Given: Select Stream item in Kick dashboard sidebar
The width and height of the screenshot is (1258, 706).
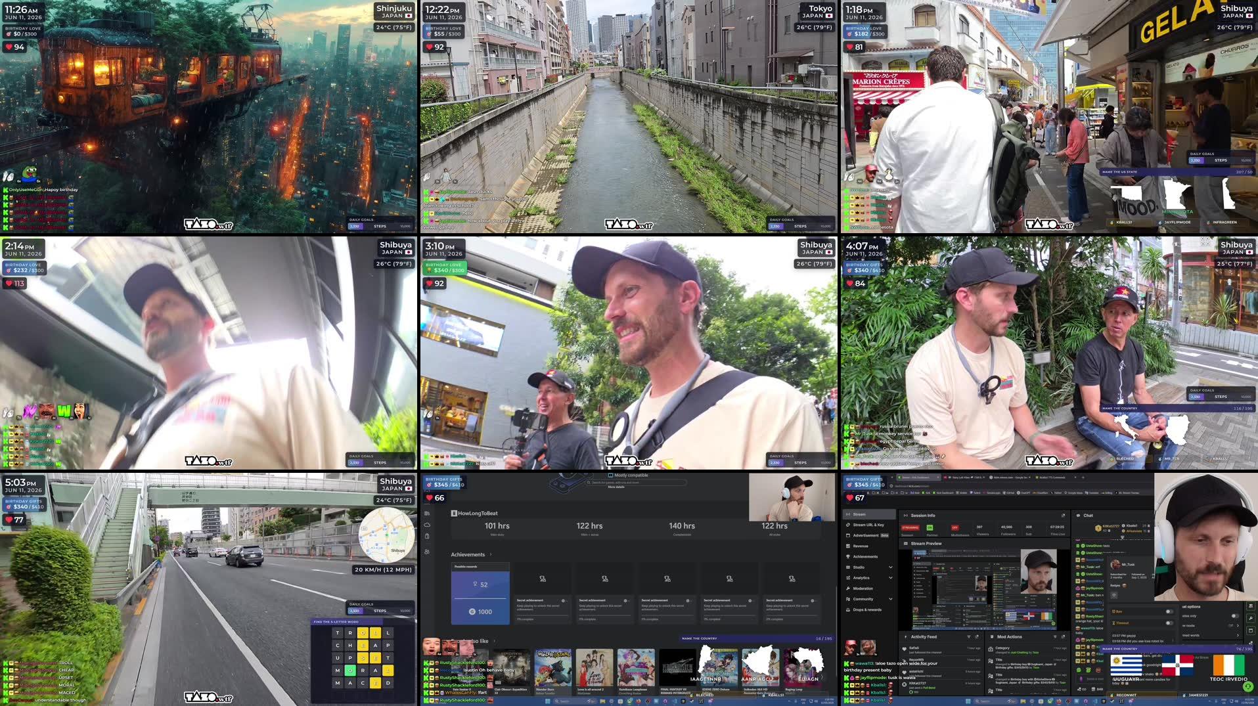Looking at the screenshot, I should (x=868, y=514).
